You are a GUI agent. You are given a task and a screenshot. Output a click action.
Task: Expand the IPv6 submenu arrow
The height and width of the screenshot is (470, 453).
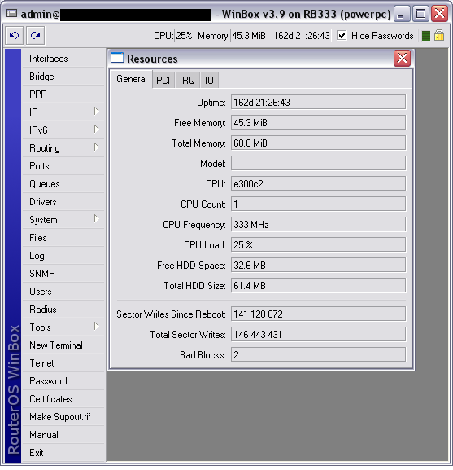(x=96, y=130)
